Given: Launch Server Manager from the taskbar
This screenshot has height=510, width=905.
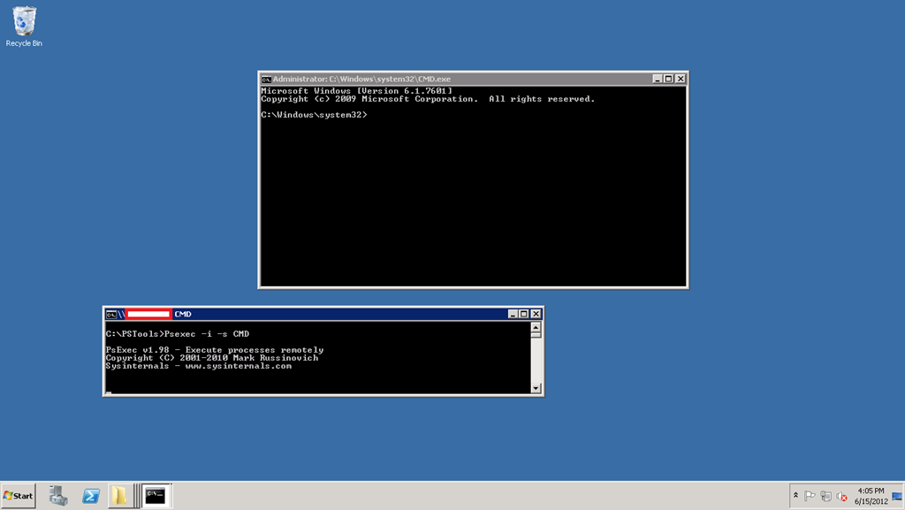Looking at the screenshot, I should point(58,496).
